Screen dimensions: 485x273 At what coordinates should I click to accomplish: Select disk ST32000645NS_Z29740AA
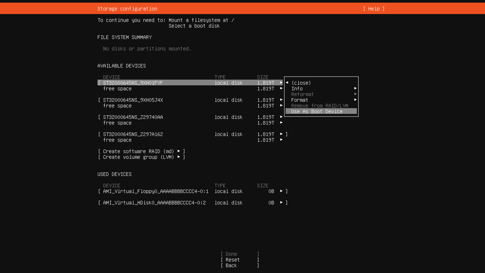point(133,117)
